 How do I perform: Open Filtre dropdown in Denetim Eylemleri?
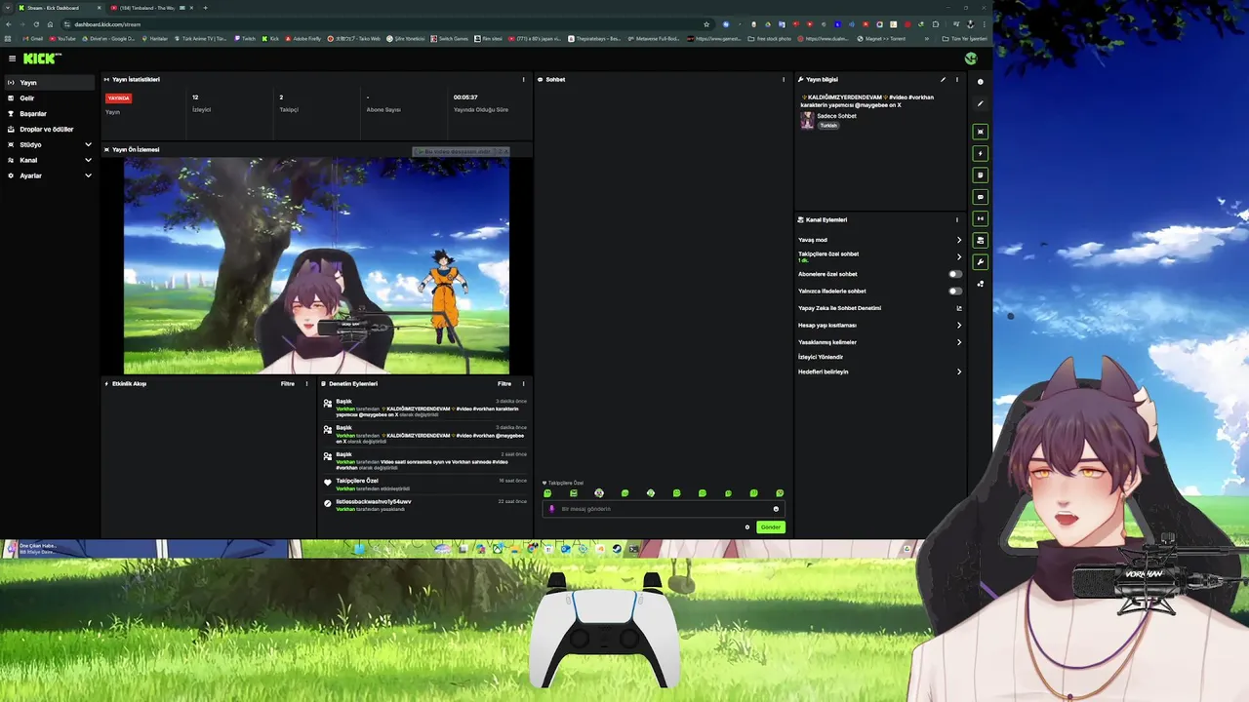[x=504, y=384]
